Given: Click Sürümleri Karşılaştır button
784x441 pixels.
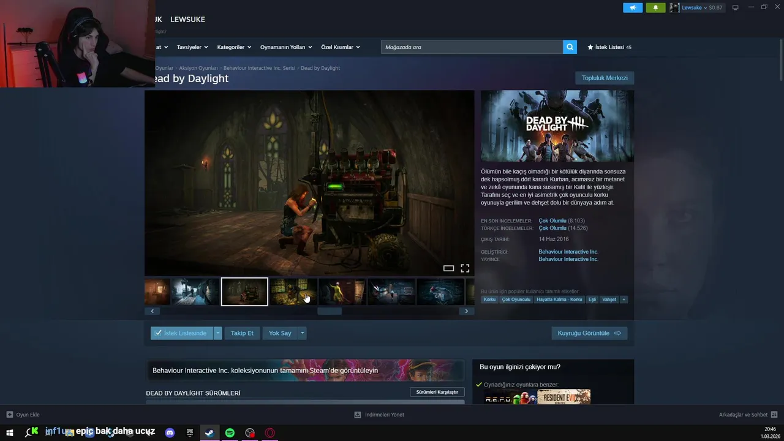Looking at the screenshot, I should [437, 392].
